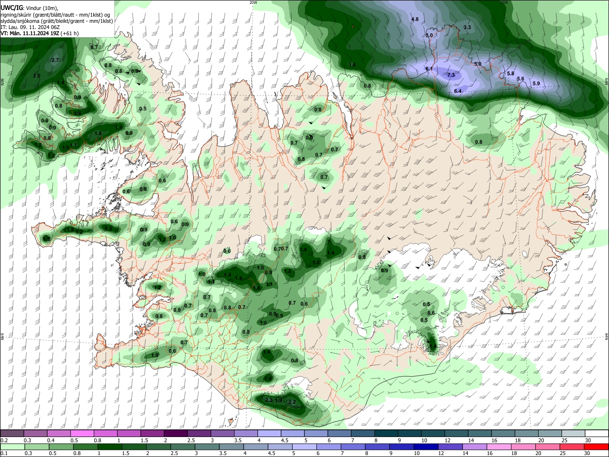The height and width of the screenshot is (457, 609).
Task: Click the 5.8 precipitation label
Action: [511, 74]
